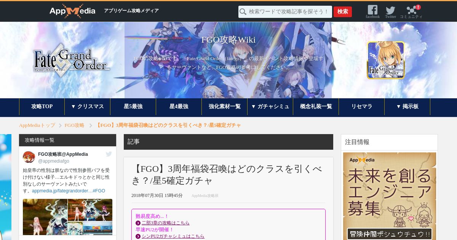Click the 注目情報 panel header

389,142
